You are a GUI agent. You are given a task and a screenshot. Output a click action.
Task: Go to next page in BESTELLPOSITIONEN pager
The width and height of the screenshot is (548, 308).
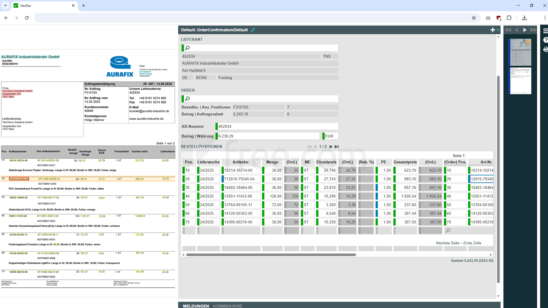click(x=331, y=147)
